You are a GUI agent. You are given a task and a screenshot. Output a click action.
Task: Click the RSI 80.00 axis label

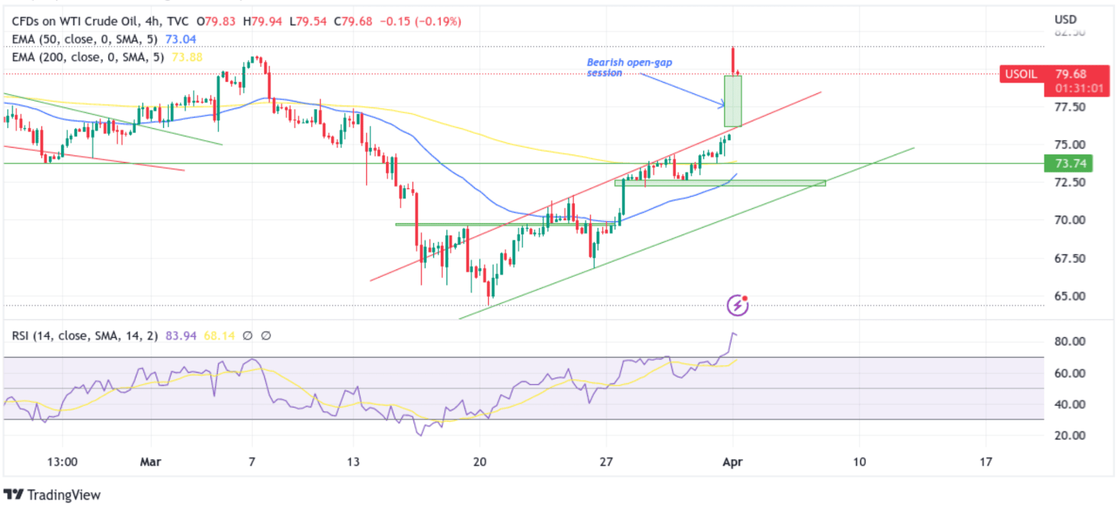[1070, 342]
